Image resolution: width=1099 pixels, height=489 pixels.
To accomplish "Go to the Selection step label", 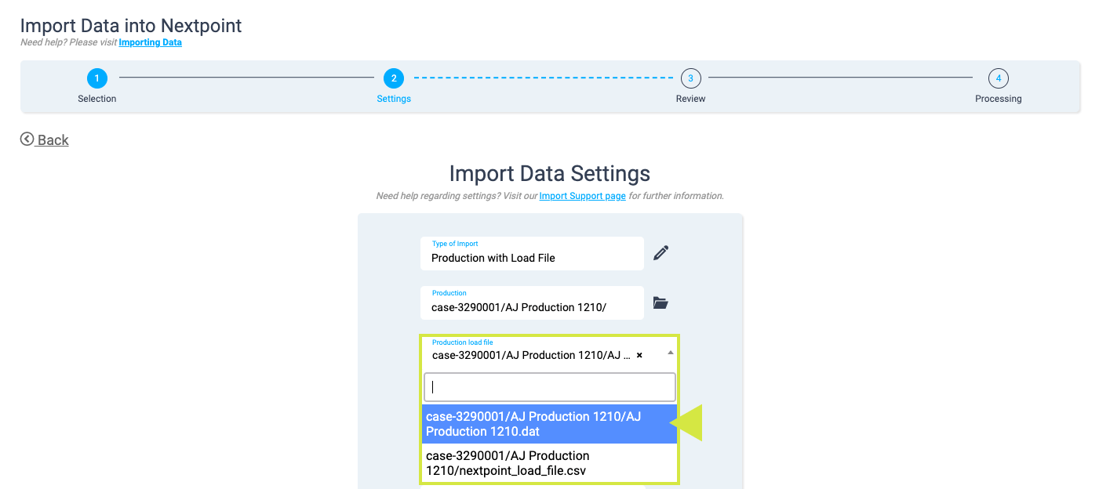I will [x=96, y=99].
